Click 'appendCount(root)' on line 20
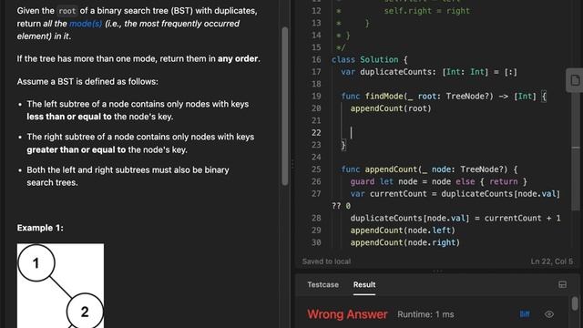The height and width of the screenshot is (328, 583). click(391, 108)
